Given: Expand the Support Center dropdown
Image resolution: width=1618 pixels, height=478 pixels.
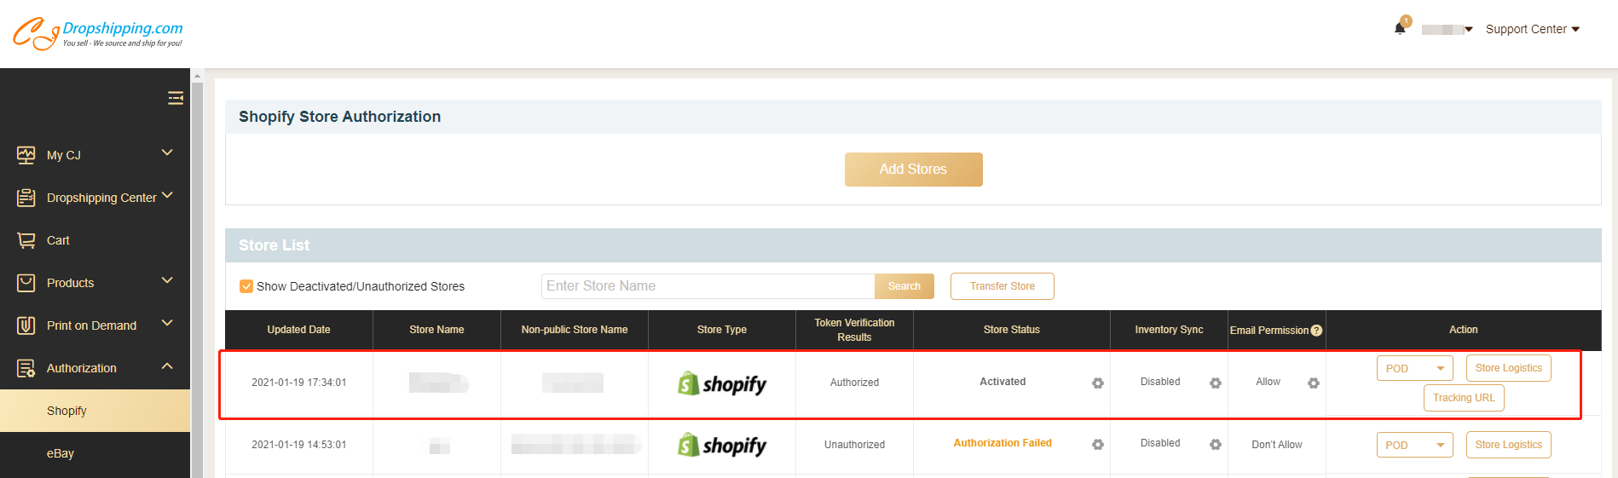Looking at the screenshot, I should click(x=1532, y=29).
